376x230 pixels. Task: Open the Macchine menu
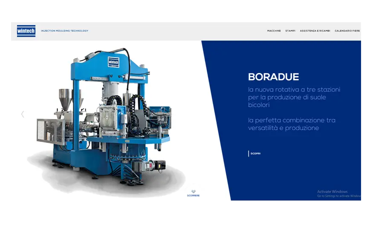click(274, 31)
